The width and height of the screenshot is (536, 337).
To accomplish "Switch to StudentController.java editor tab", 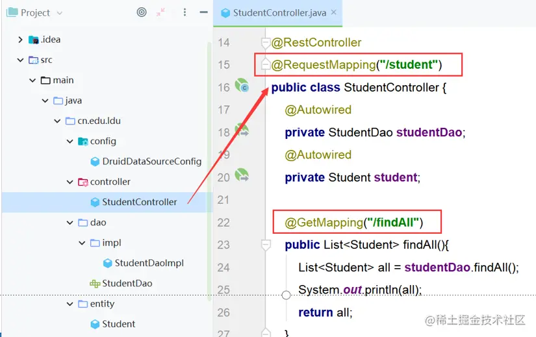I will click(277, 13).
